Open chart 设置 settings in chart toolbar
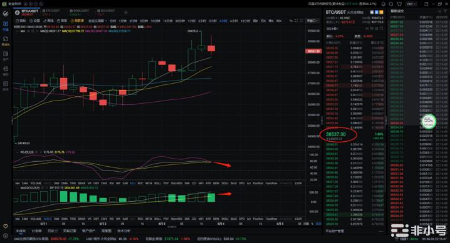Screen dimensions: 450x243 point(34,21)
